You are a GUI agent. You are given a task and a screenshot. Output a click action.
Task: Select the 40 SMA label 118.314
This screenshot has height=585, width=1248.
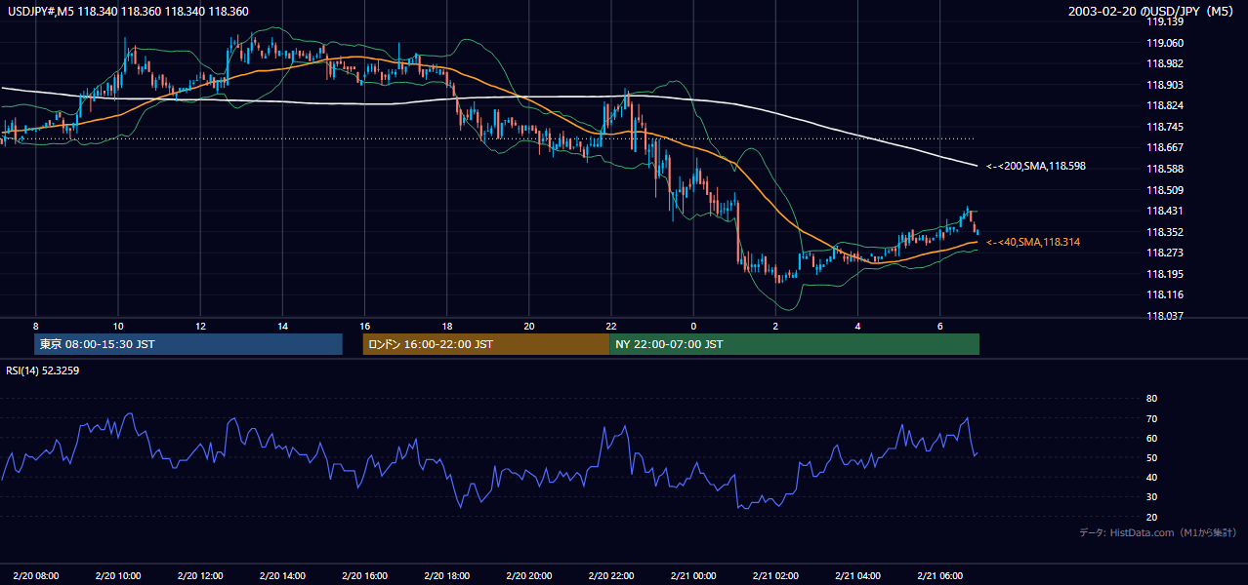click(1033, 242)
